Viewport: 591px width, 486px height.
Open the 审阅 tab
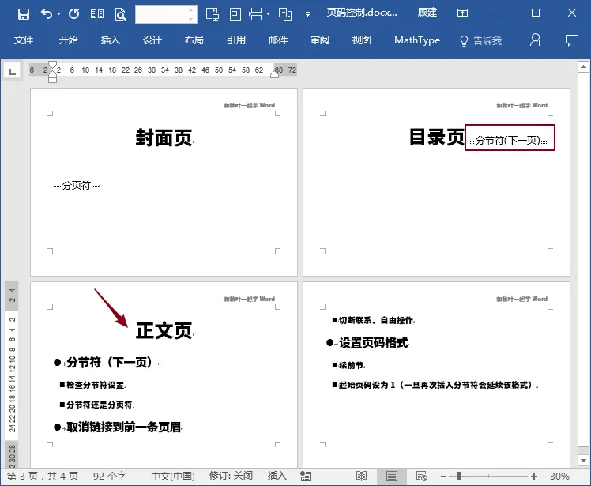[x=320, y=40]
